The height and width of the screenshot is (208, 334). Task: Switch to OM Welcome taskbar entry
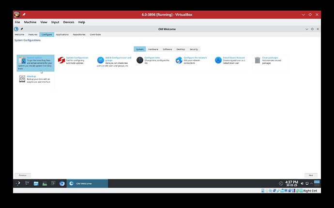pos(87,183)
